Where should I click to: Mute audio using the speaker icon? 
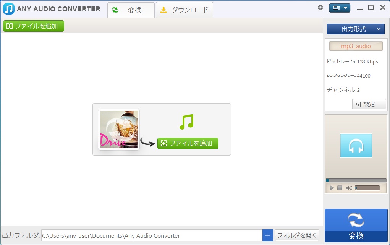pos(349,188)
